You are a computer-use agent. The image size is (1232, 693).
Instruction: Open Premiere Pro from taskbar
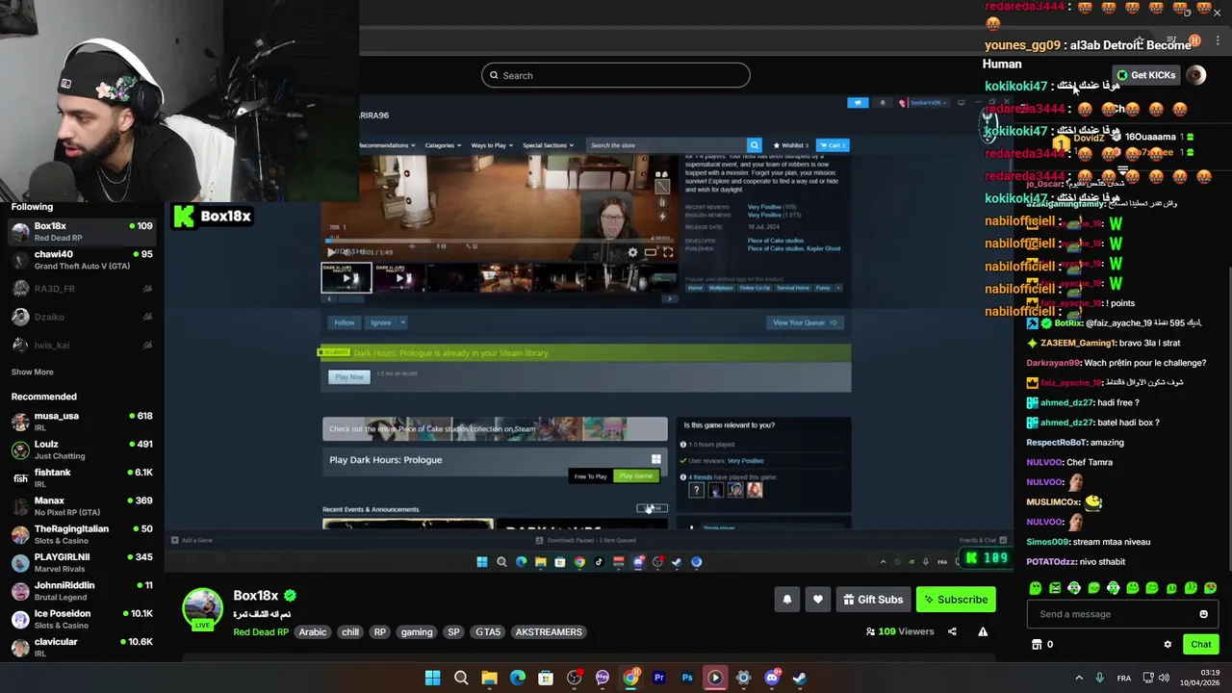coord(659,678)
